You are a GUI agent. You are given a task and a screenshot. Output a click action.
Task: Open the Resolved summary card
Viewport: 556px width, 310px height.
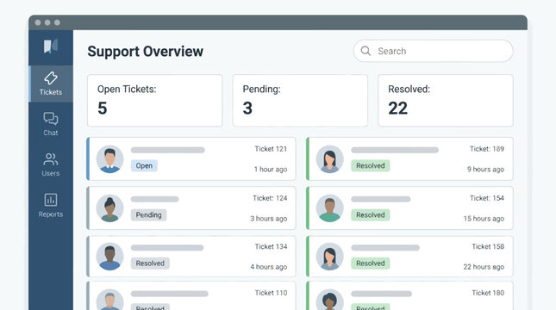pos(446,100)
